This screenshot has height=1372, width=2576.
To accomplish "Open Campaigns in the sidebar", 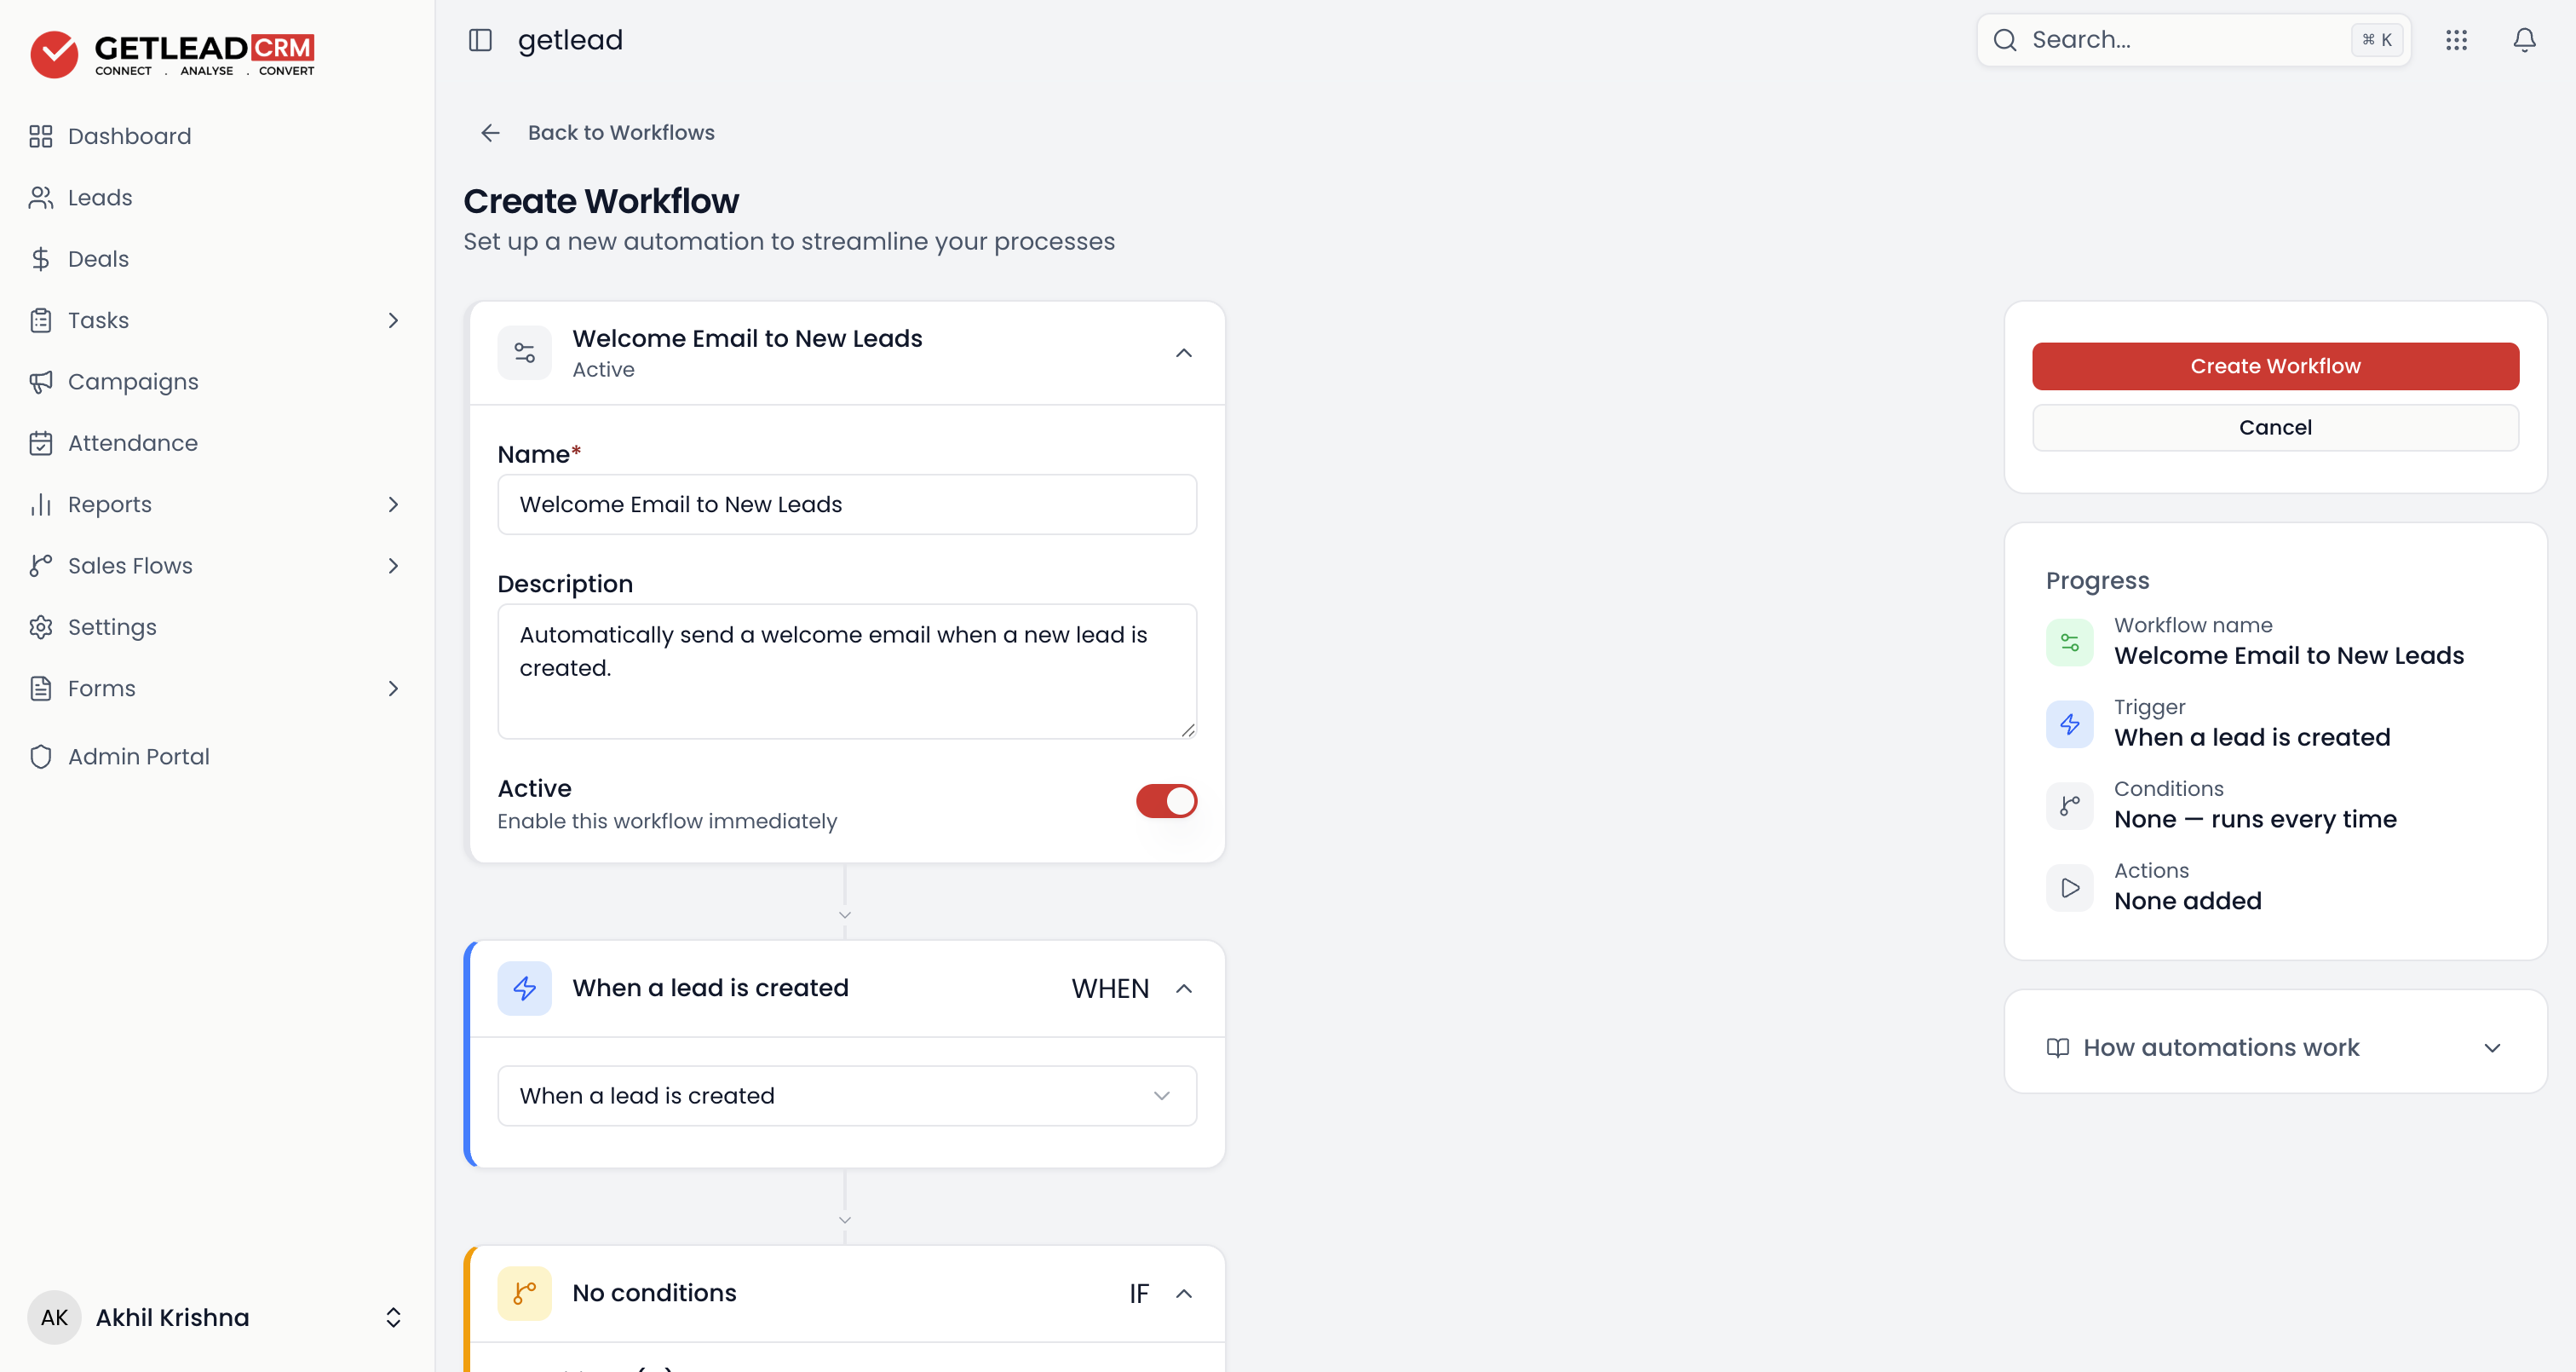I will pyautogui.click(x=133, y=381).
